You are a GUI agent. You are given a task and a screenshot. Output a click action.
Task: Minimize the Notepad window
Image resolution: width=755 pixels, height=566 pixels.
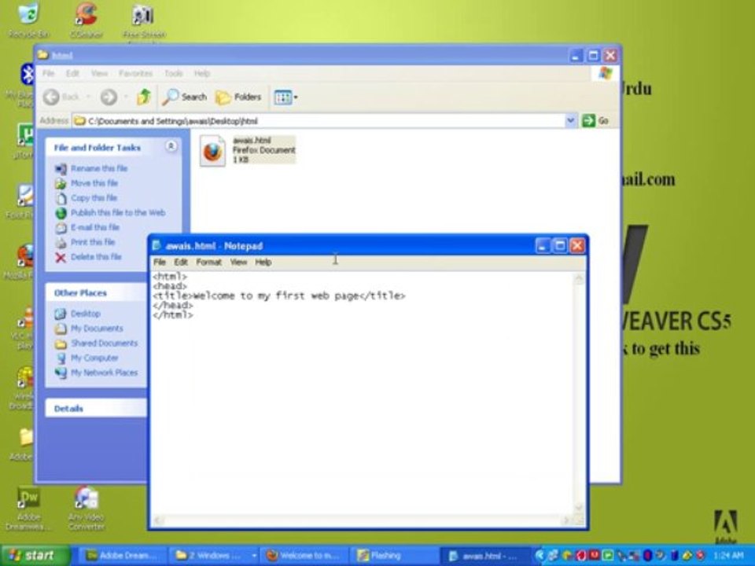pyautogui.click(x=543, y=246)
